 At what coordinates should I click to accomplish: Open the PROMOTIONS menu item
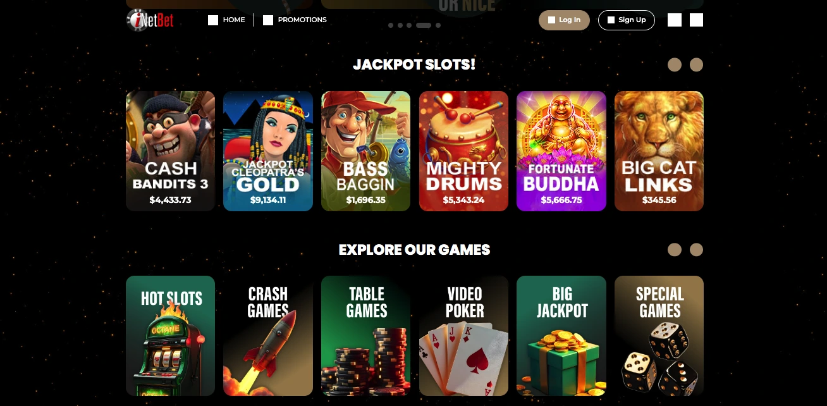coord(295,20)
